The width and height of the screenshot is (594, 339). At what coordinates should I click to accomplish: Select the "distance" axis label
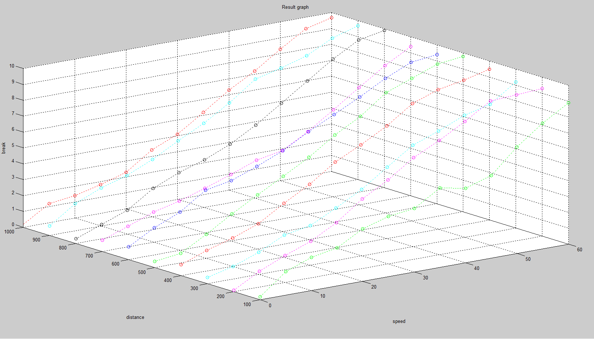click(x=135, y=317)
